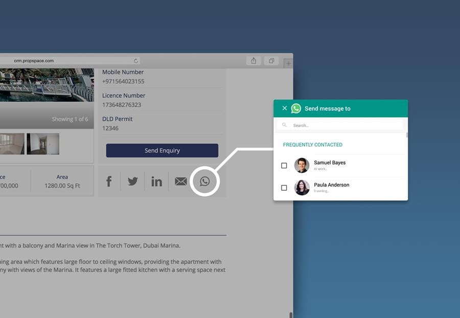Click the contact list scrollbar
The image size is (460, 318).
coord(407,135)
